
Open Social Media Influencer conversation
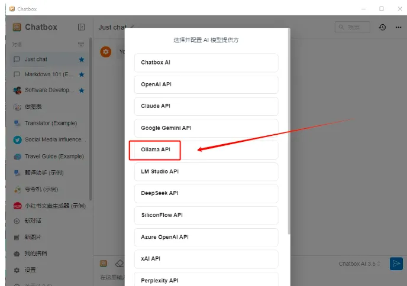point(49,140)
